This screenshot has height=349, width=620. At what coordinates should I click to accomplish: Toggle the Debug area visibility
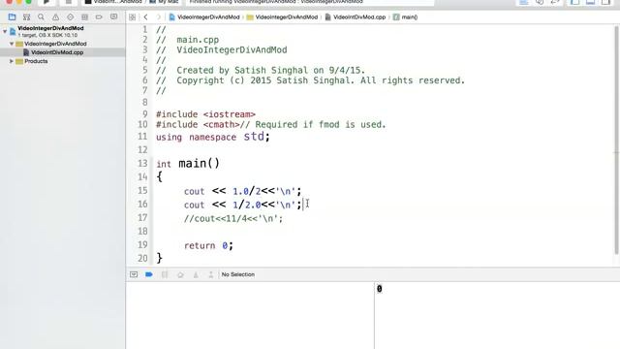pyautogui.click(x=590, y=2)
